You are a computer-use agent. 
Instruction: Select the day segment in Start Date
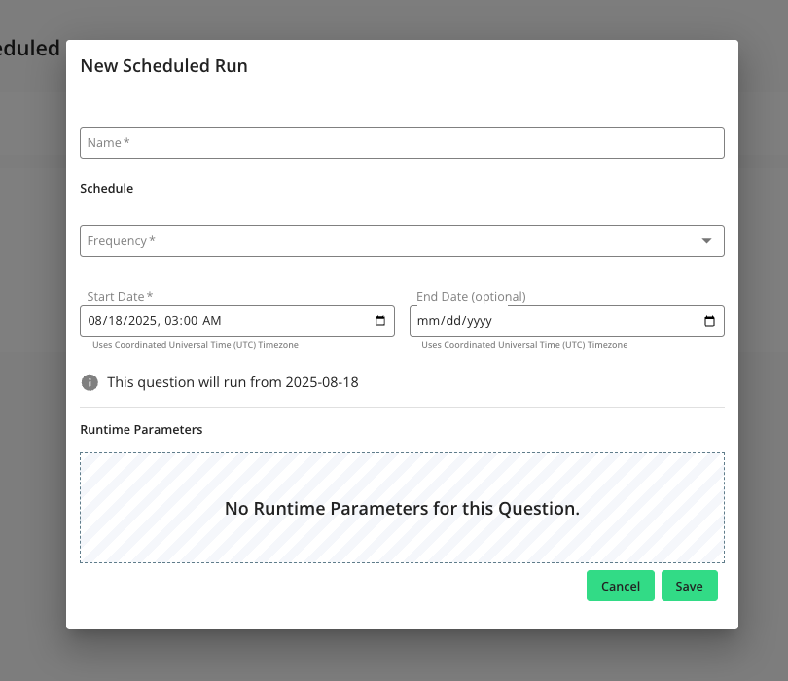pos(116,321)
